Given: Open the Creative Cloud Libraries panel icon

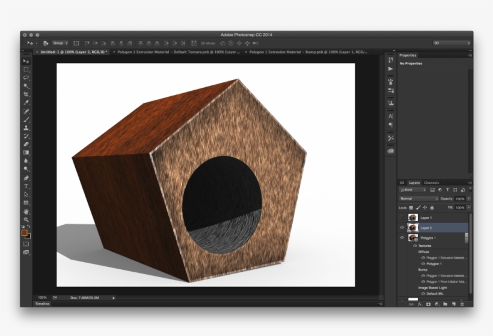Looking at the screenshot, I should pos(391,151).
